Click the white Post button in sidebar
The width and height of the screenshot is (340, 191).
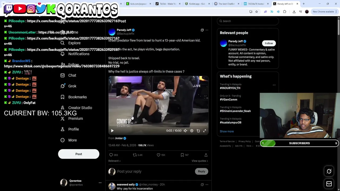pyautogui.click(x=79, y=154)
